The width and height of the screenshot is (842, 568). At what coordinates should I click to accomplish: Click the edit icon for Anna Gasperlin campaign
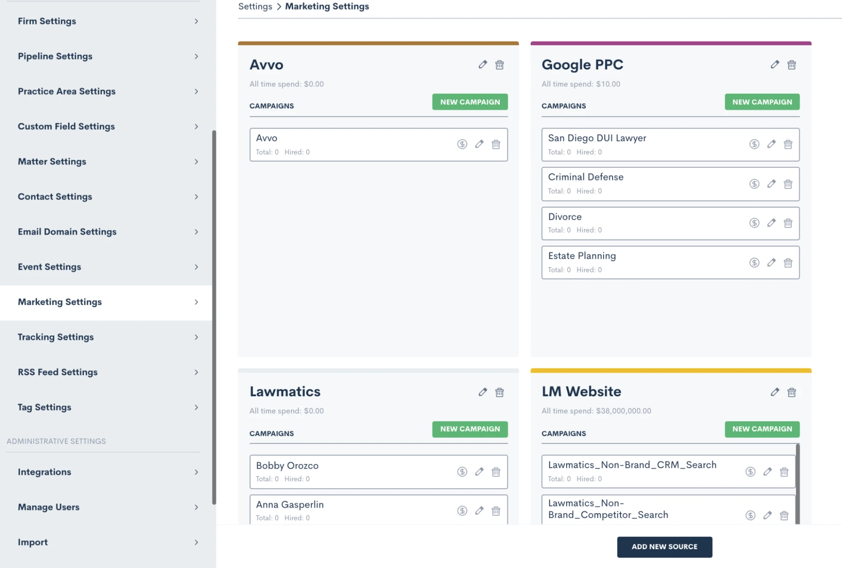pos(479,510)
